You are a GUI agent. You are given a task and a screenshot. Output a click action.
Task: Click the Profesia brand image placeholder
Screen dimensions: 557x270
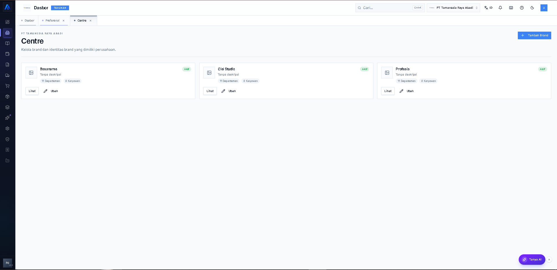click(387, 73)
